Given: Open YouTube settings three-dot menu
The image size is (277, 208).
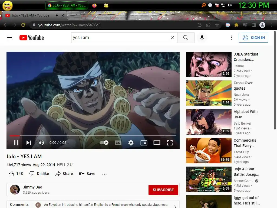Looking at the screenshot, I should point(231,38).
